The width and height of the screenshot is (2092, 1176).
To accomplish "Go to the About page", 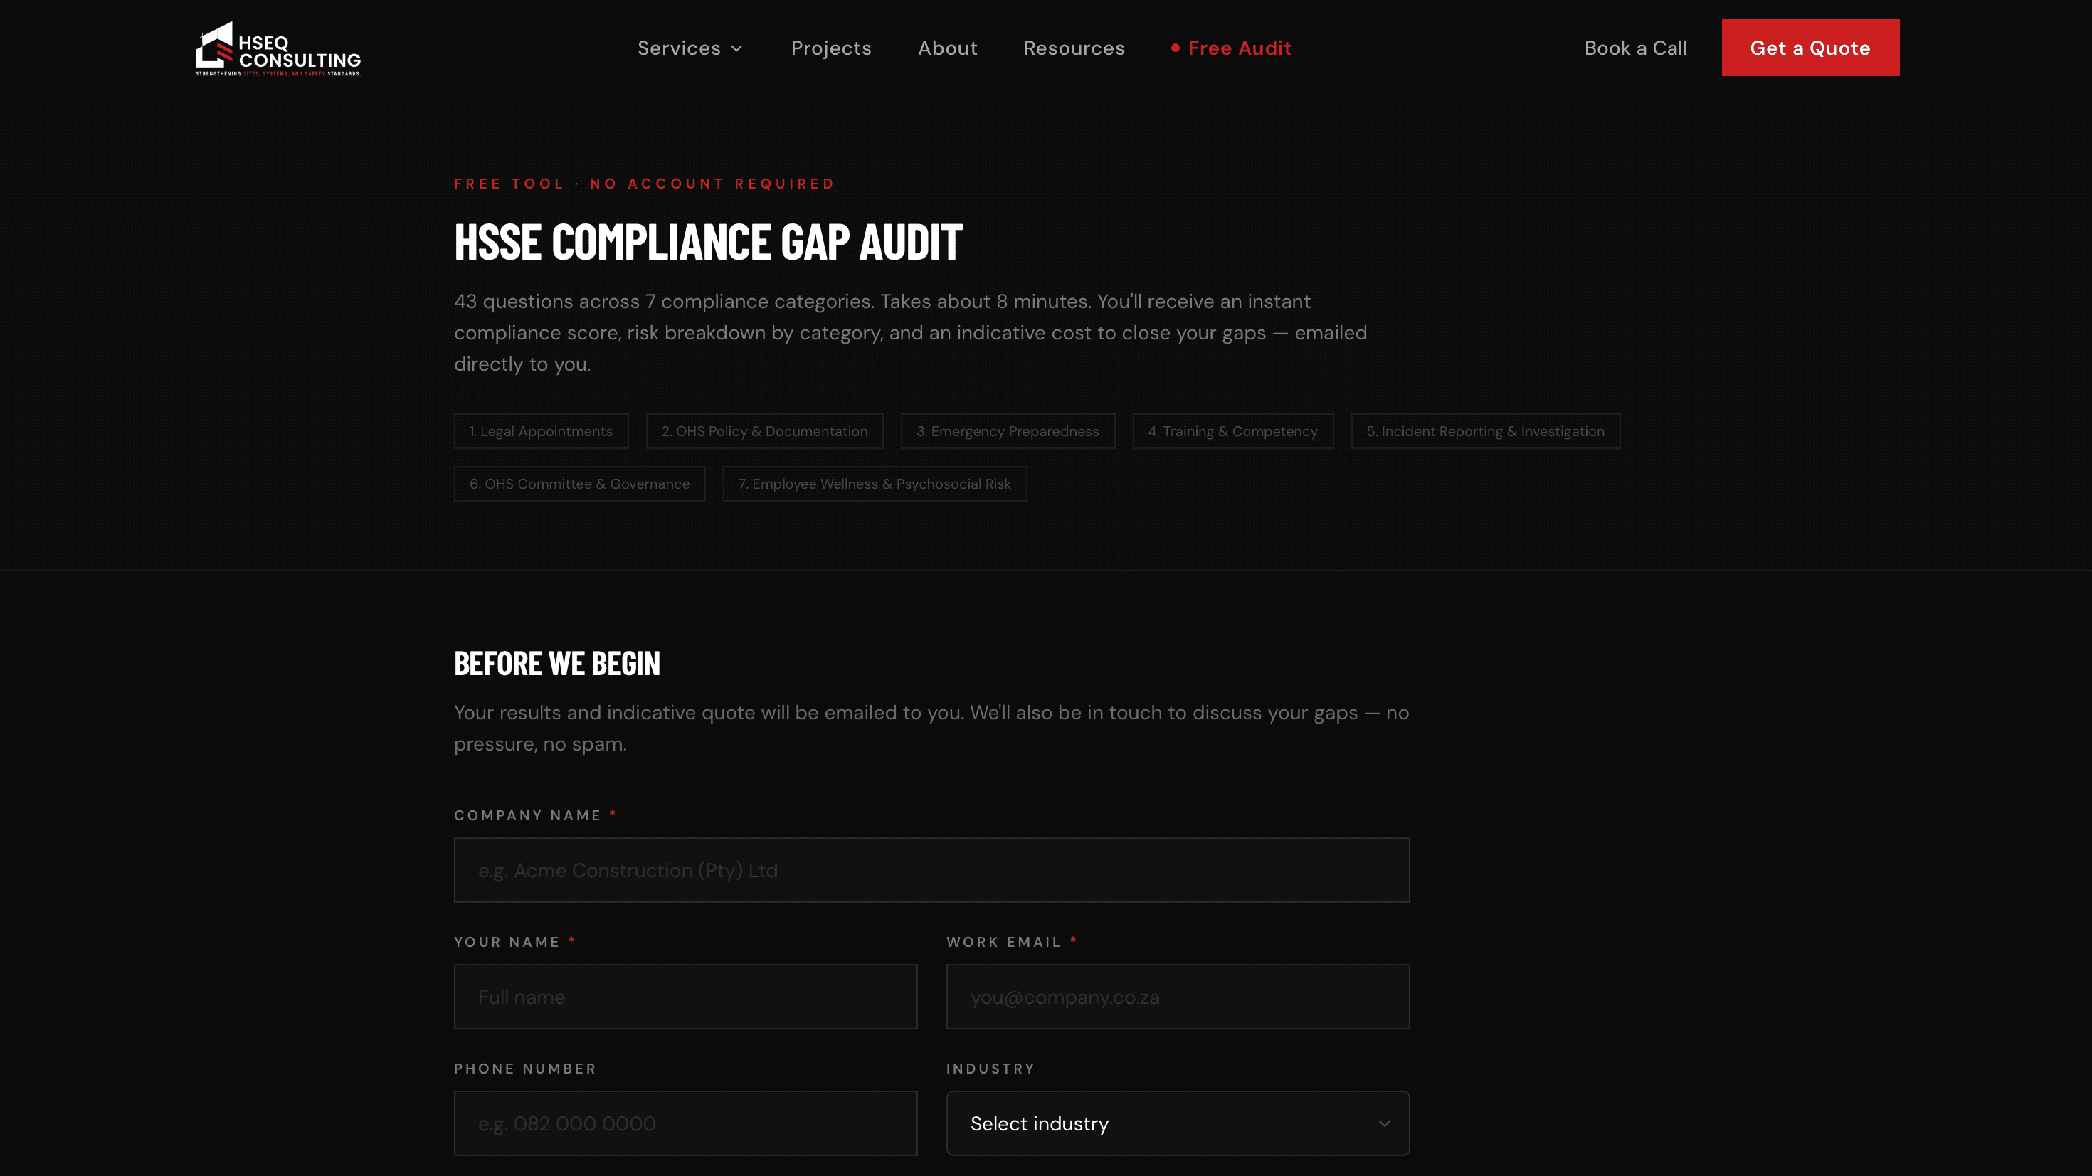I will 947,48.
